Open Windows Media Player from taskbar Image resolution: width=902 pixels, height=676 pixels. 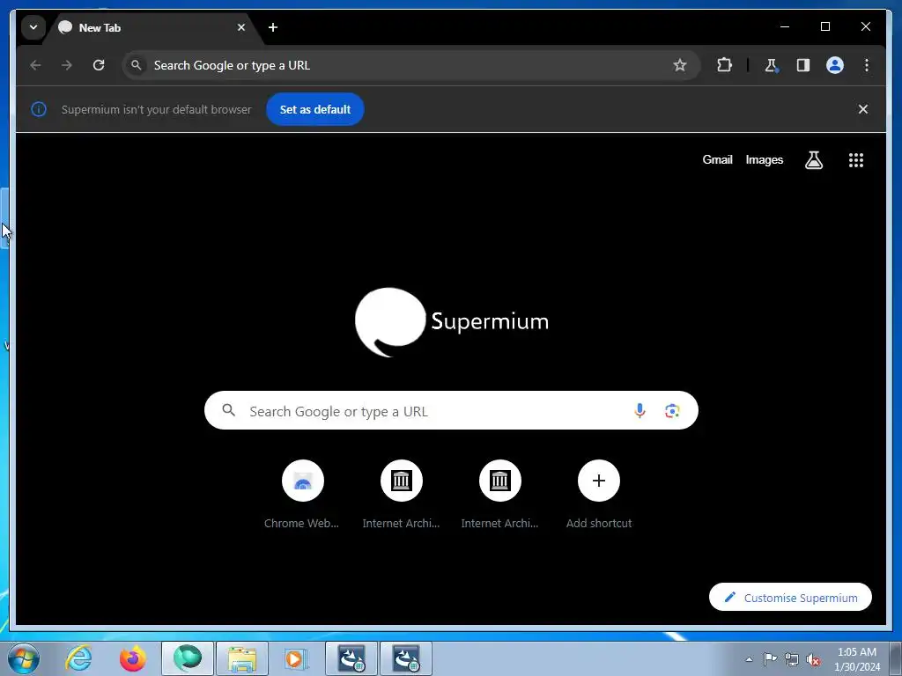[x=297, y=658]
